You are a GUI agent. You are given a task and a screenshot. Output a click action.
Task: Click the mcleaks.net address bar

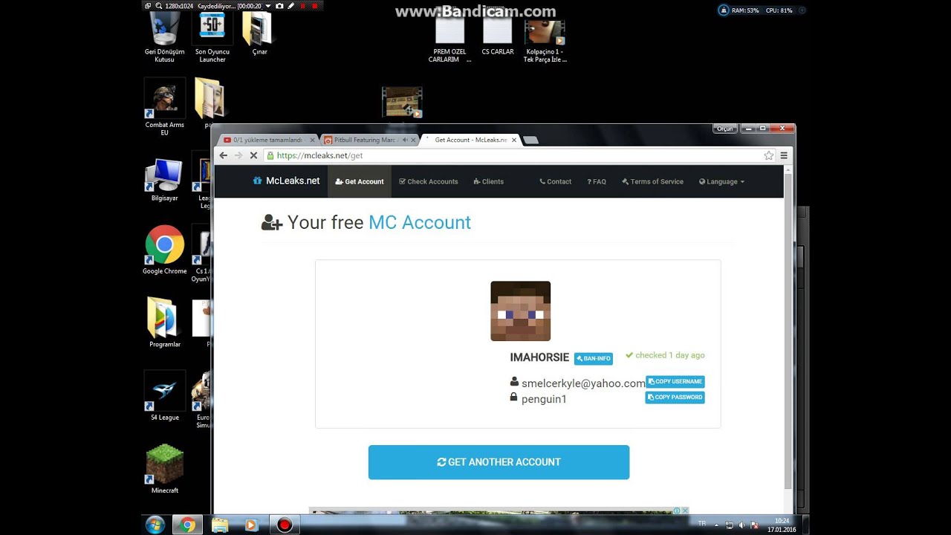click(520, 155)
